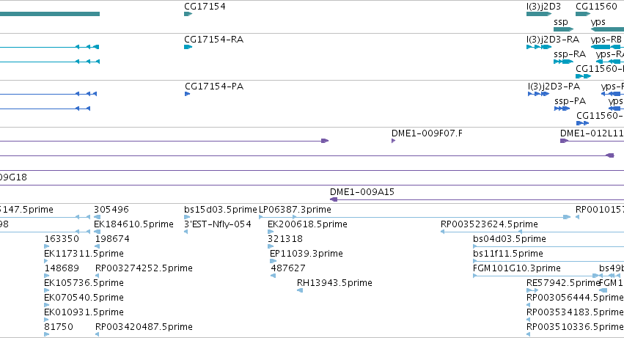Select the CG17154-RA transcript glyph
The image size is (624, 338).
[x=188, y=47]
